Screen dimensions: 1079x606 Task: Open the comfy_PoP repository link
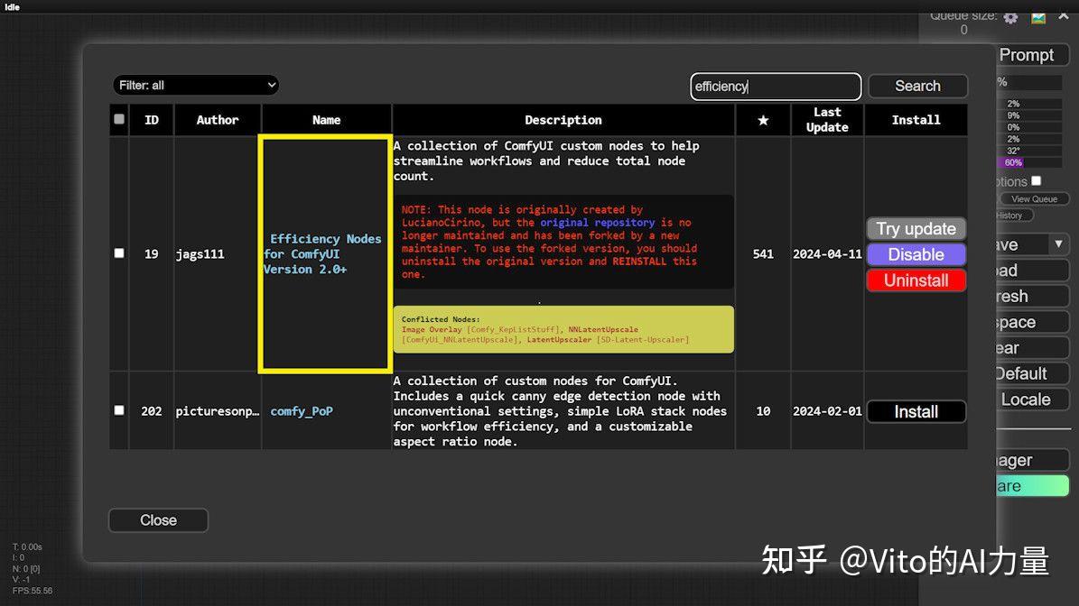click(302, 410)
